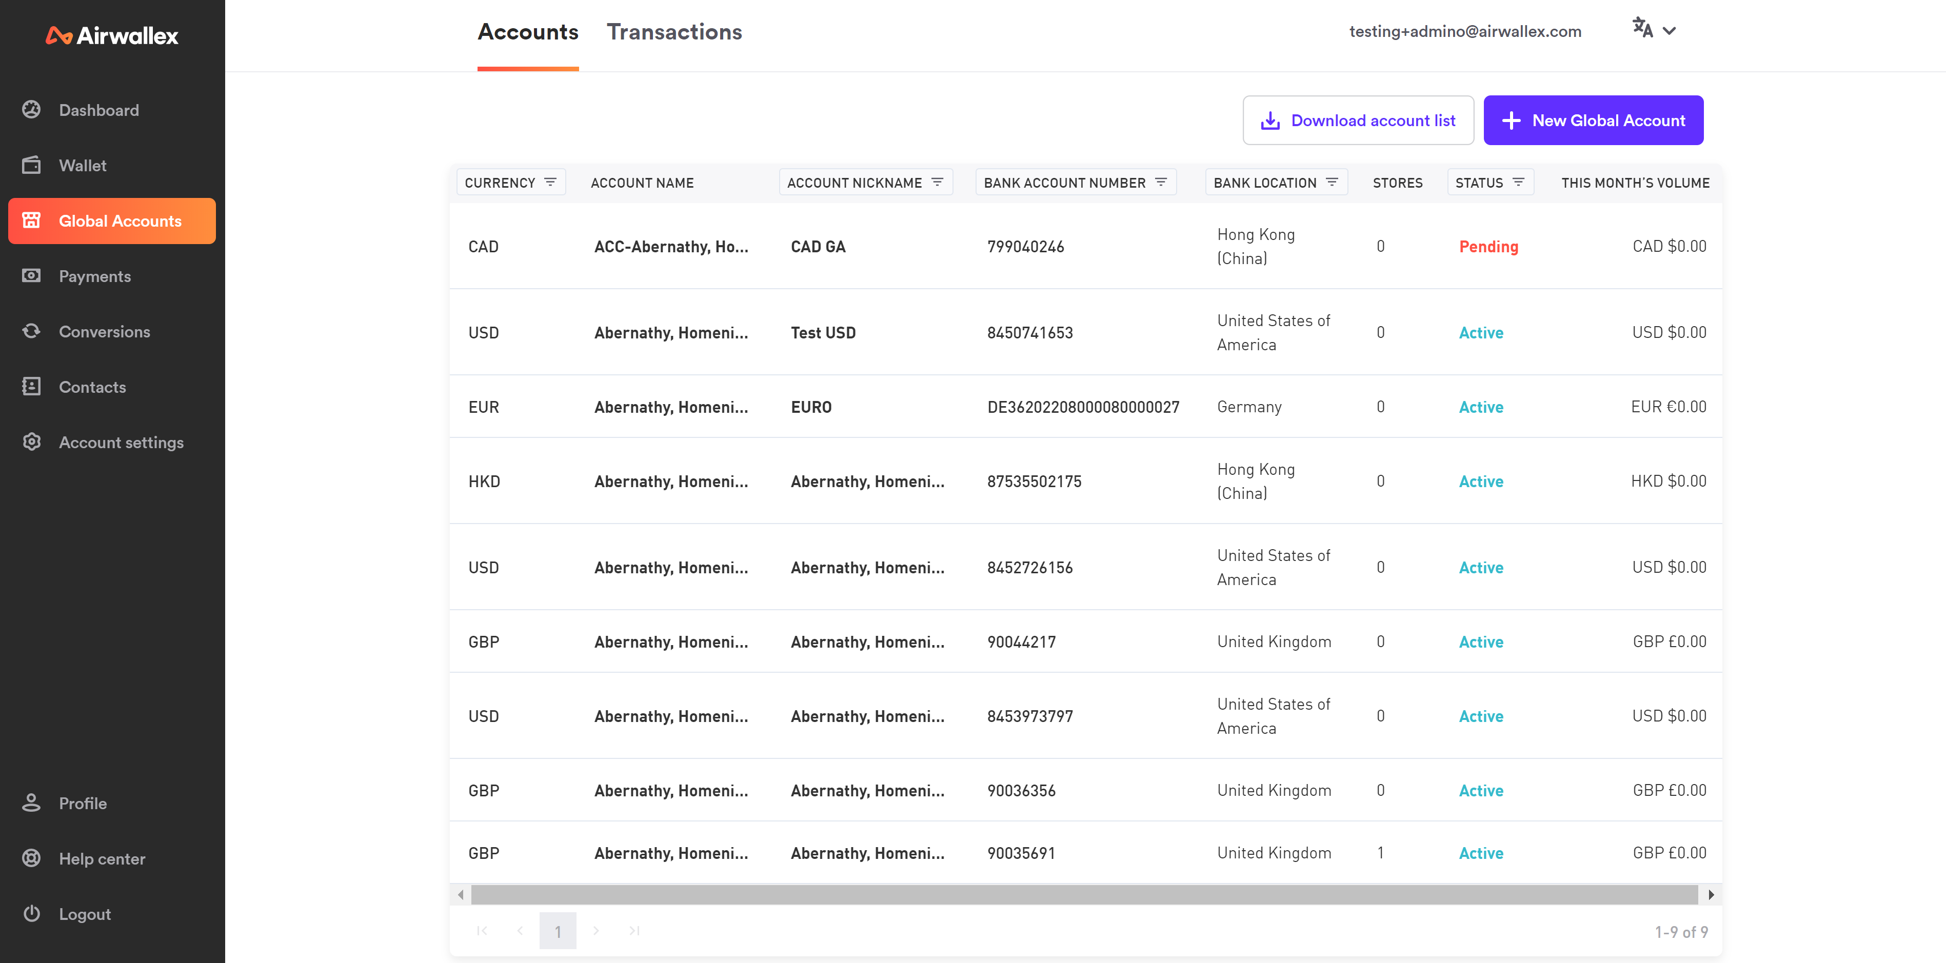
Task: Switch to the Transactions tab
Action: click(674, 32)
